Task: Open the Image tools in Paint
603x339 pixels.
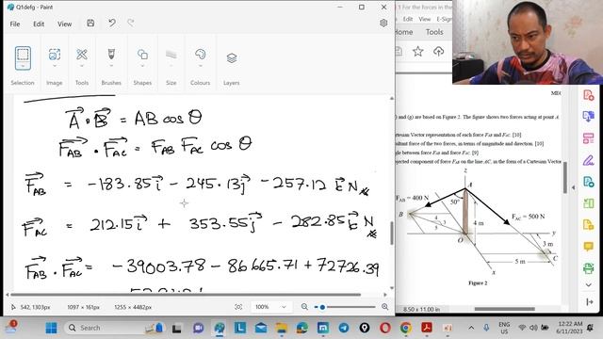Action: (55, 55)
